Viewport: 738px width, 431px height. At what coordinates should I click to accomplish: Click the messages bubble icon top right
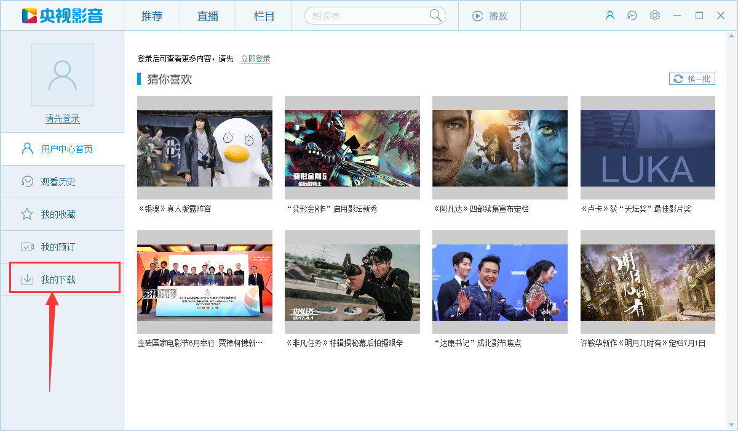point(632,15)
